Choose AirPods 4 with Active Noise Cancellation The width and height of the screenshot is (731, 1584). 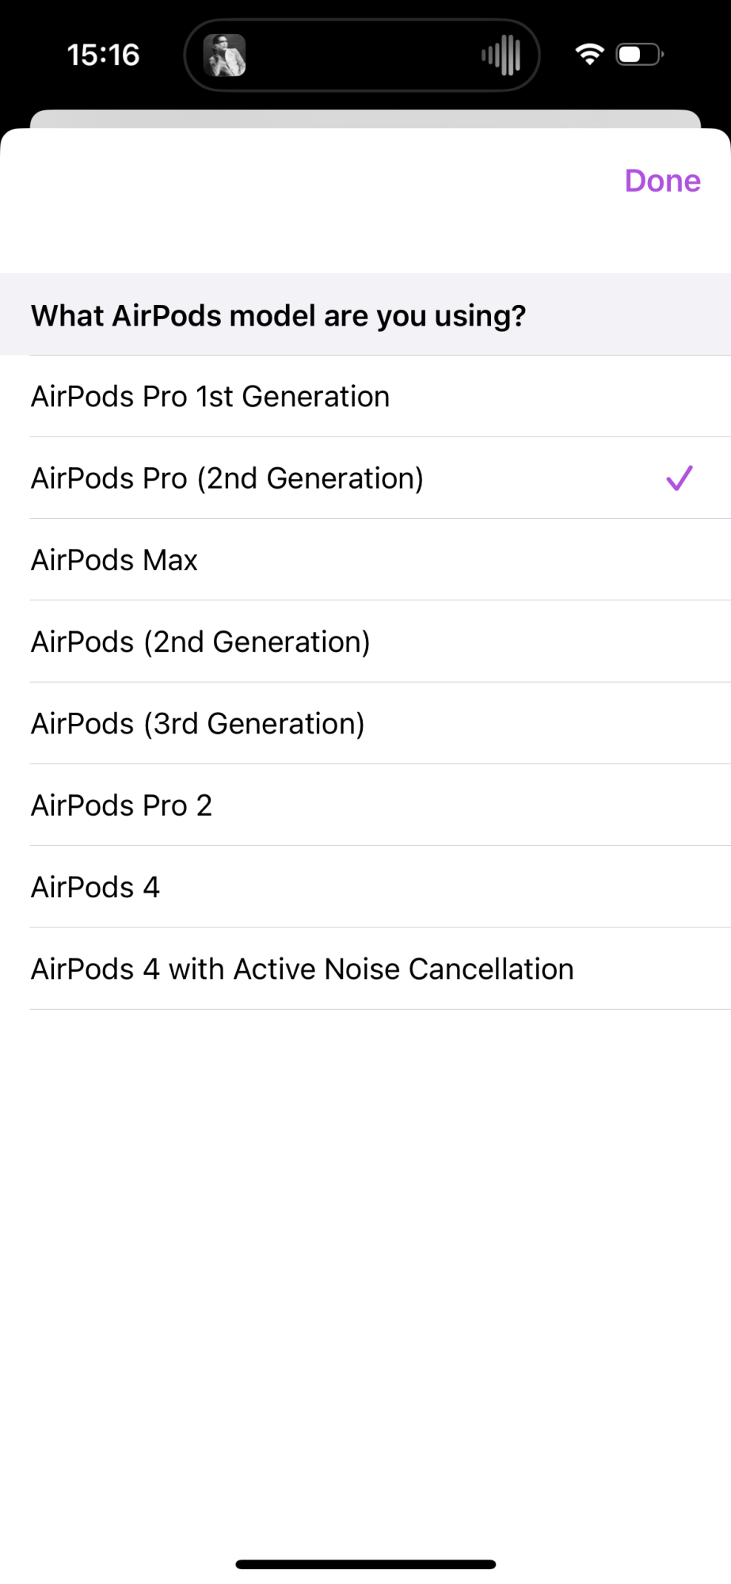365,969
